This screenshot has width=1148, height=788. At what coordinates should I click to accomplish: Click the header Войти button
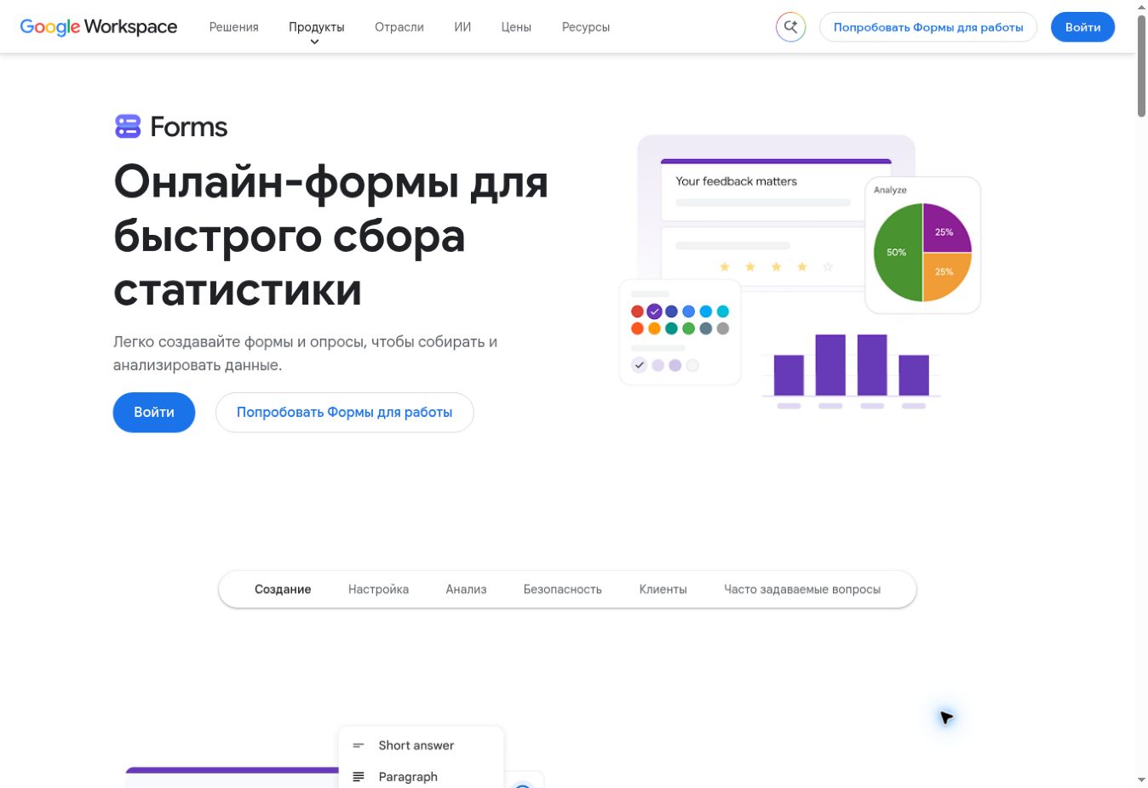tap(1082, 27)
